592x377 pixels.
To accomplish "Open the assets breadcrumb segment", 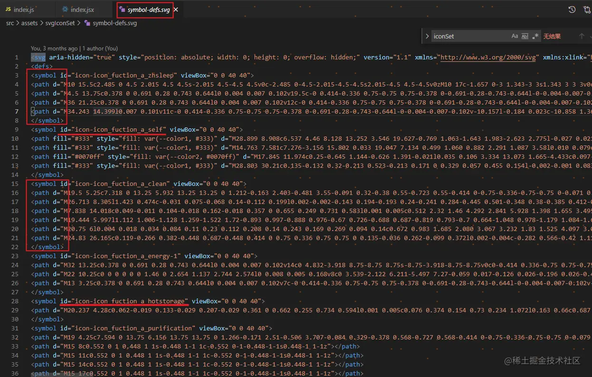I will pos(29,23).
